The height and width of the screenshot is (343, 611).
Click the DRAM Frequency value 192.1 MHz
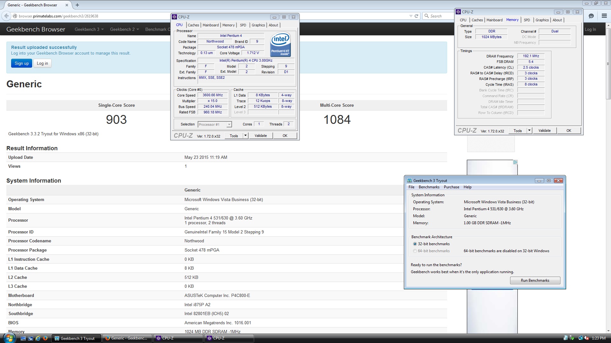coord(531,56)
